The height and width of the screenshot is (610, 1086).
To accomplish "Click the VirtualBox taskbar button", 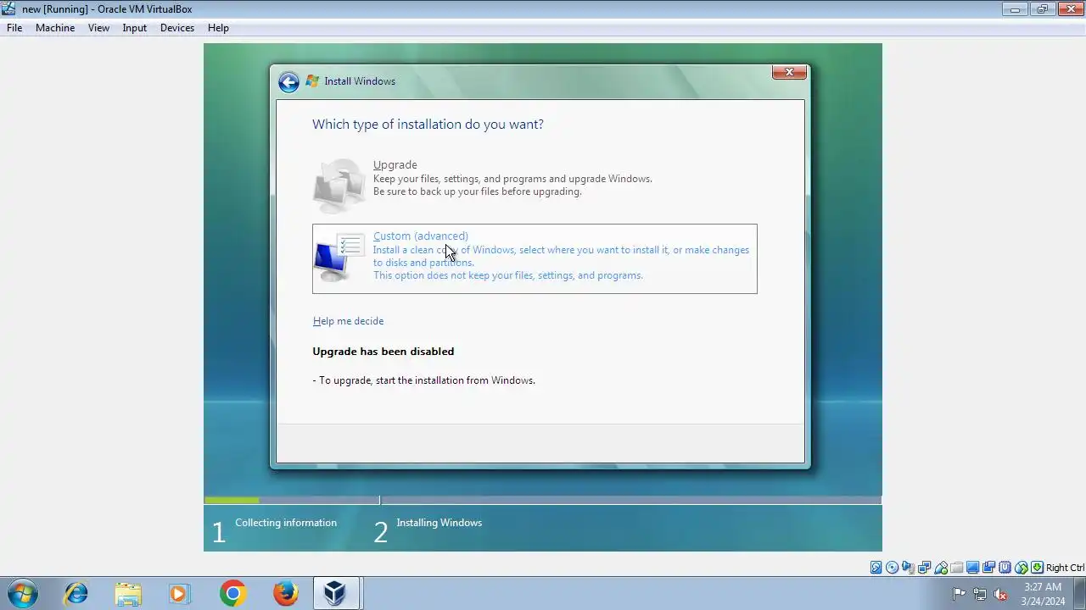I will coord(337,593).
